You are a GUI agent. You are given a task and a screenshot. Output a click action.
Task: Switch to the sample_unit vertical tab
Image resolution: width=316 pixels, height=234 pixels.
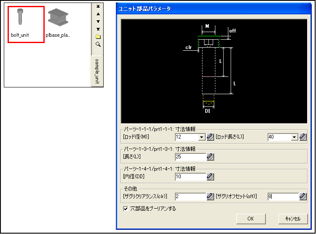tap(97, 71)
